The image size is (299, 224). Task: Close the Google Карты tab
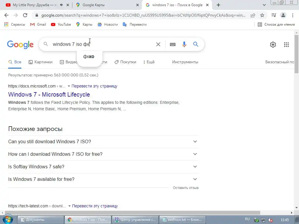coord(138,5)
